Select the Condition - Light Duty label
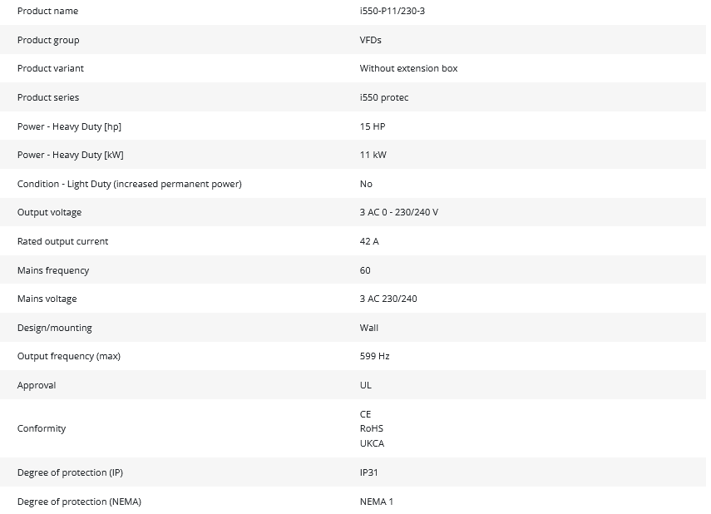The height and width of the screenshot is (514, 711). tap(129, 184)
